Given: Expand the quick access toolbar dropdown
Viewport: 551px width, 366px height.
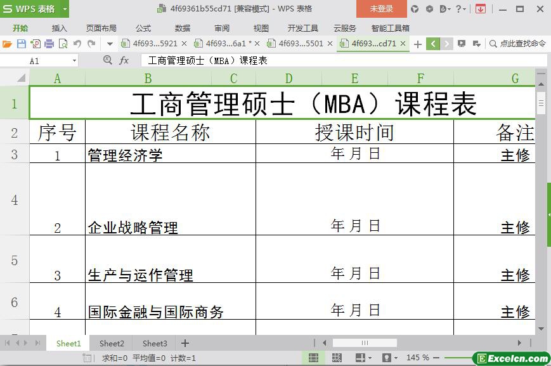Looking at the screenshot, I should 110,44.
